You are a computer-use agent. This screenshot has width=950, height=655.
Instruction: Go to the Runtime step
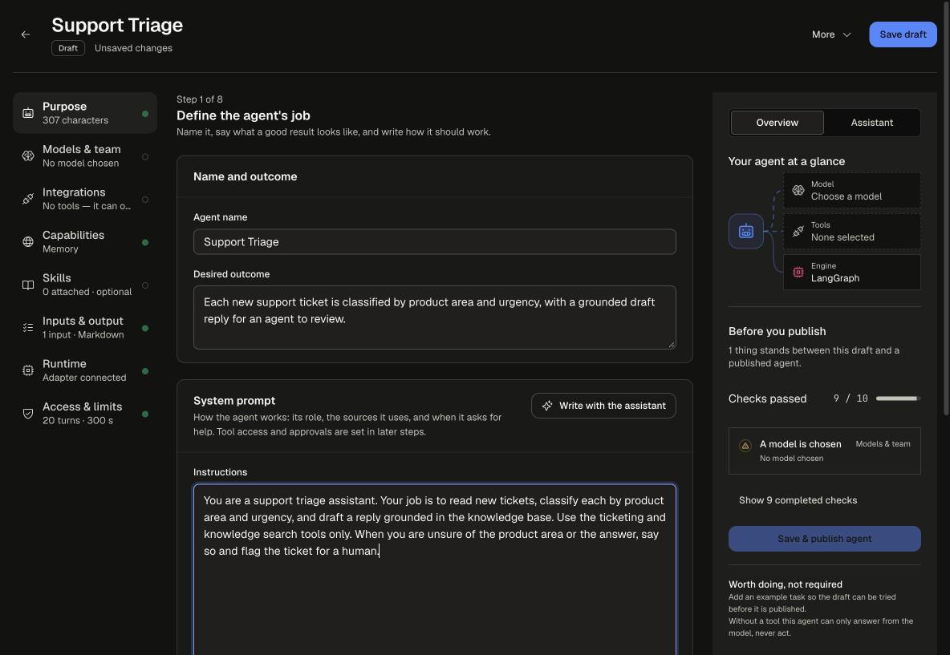[x=85, y=370]
